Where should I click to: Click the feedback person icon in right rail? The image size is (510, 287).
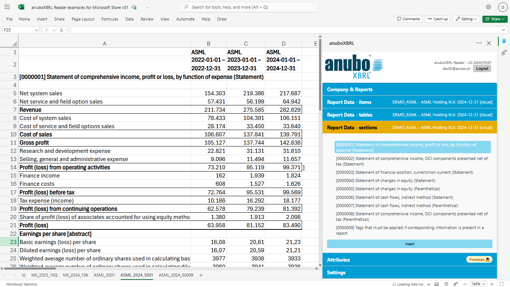point(504,53)
